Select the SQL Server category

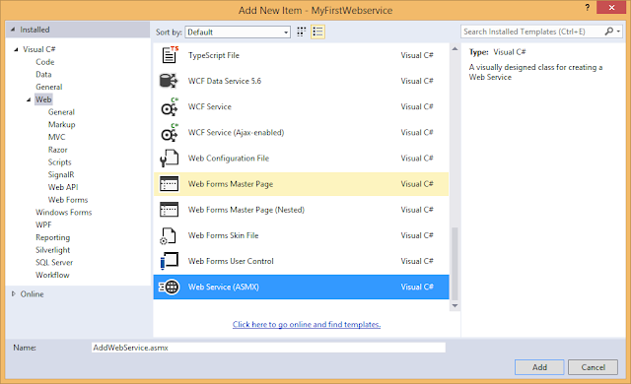point(54,262)
